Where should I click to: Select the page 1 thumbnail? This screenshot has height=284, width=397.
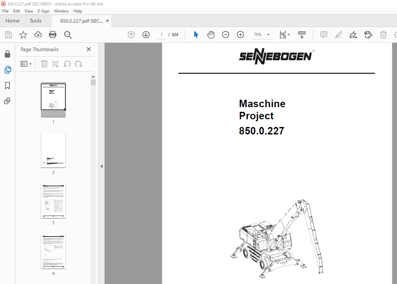53,100
